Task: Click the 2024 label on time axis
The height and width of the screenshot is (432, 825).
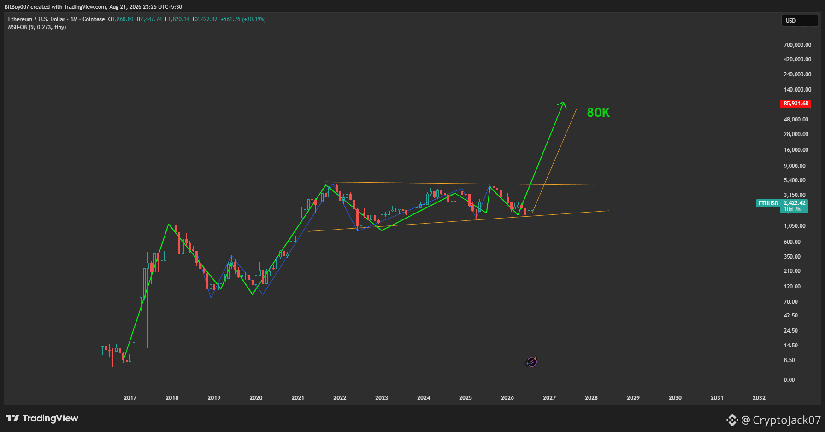Action: point(424,398)
